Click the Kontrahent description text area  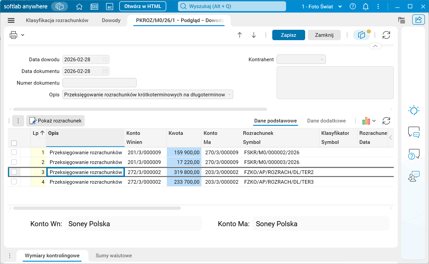tap(335, 83)
